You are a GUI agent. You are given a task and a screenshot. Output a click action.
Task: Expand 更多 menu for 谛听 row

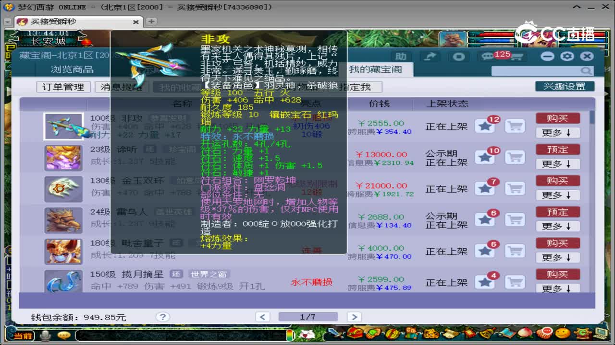tap(558, 164)
